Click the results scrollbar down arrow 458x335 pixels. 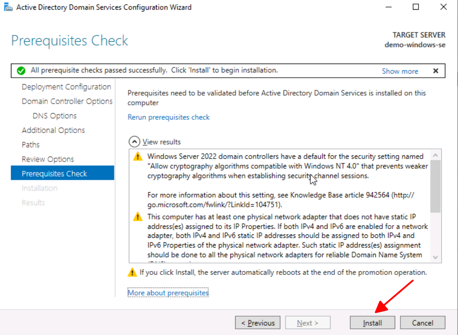(436, 257)
